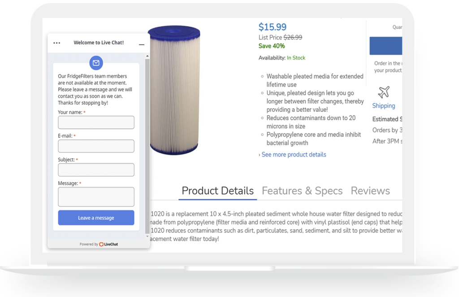
Task: Click the blue button beside the price
Action: point(385,46)
